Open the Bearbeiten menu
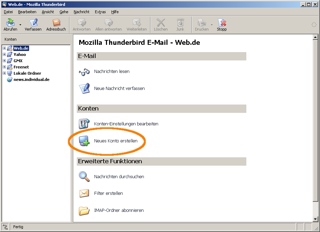Screen dimensions: 320x232 (27, 12)
